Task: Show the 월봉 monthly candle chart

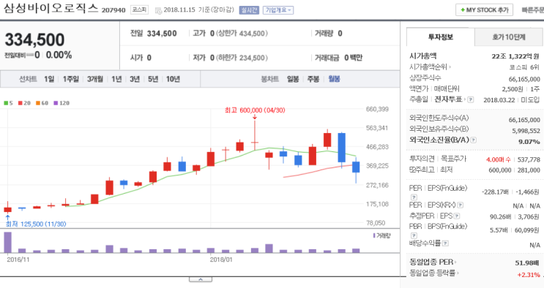Action: click(334, 79)
